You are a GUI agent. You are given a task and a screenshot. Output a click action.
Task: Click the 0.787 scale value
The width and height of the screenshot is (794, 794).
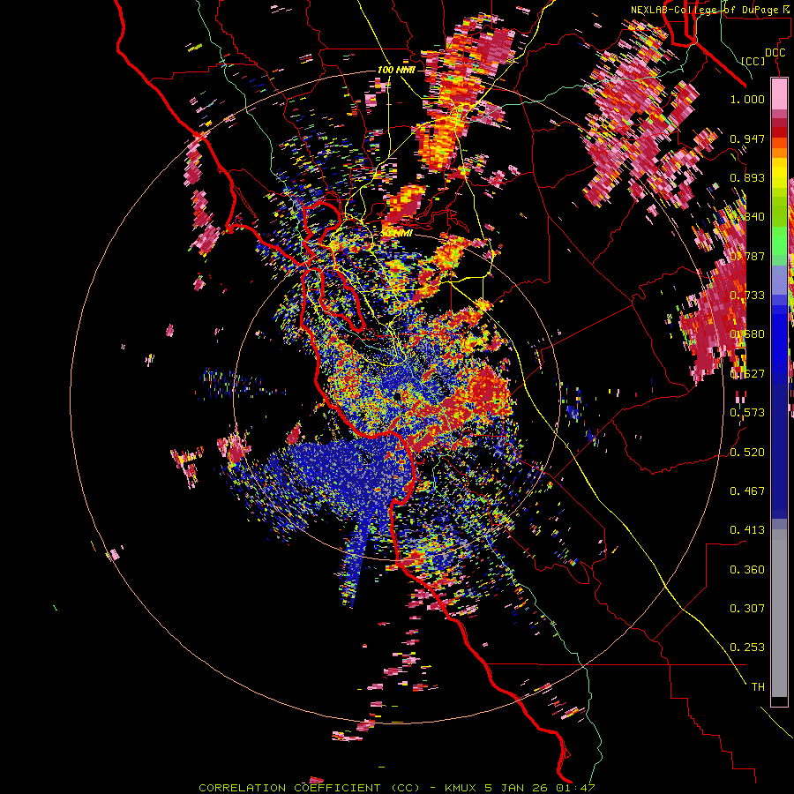(x=747, y=256)
